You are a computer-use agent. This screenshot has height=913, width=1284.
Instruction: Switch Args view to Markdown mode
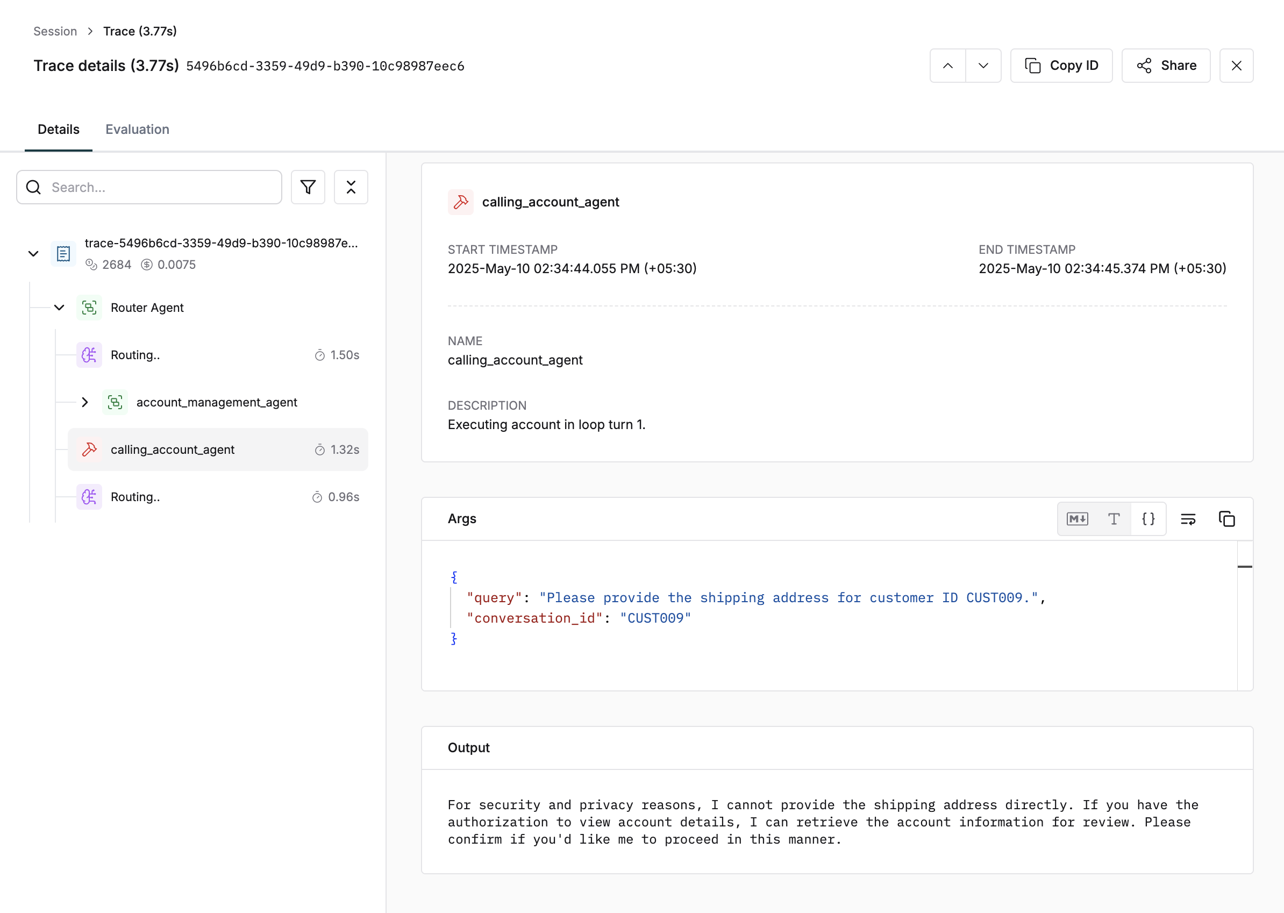point(1077,519)
